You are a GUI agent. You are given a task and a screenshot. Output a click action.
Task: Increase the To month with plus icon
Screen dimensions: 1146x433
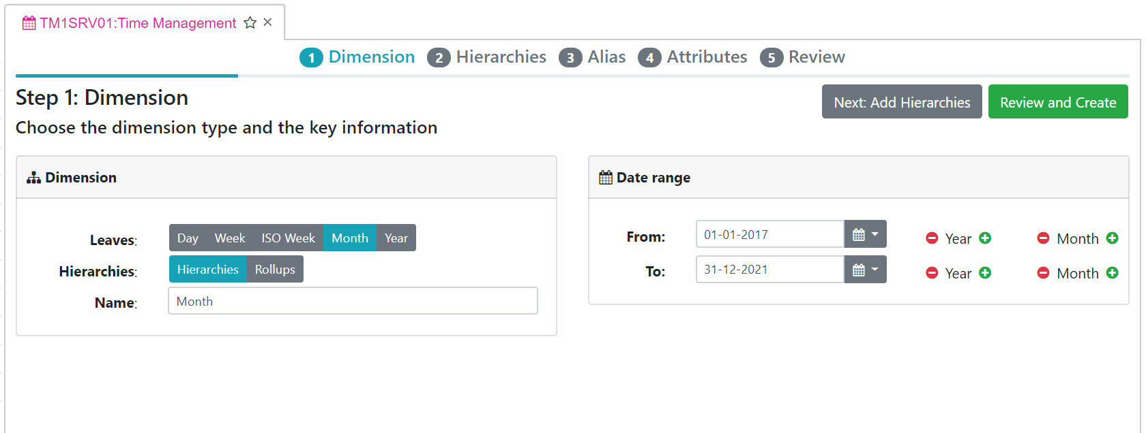click(x=1112, y=273)
